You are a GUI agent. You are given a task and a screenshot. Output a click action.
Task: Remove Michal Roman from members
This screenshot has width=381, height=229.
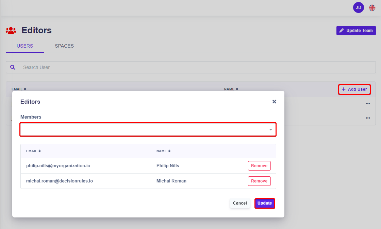click(x=259, y=181)
